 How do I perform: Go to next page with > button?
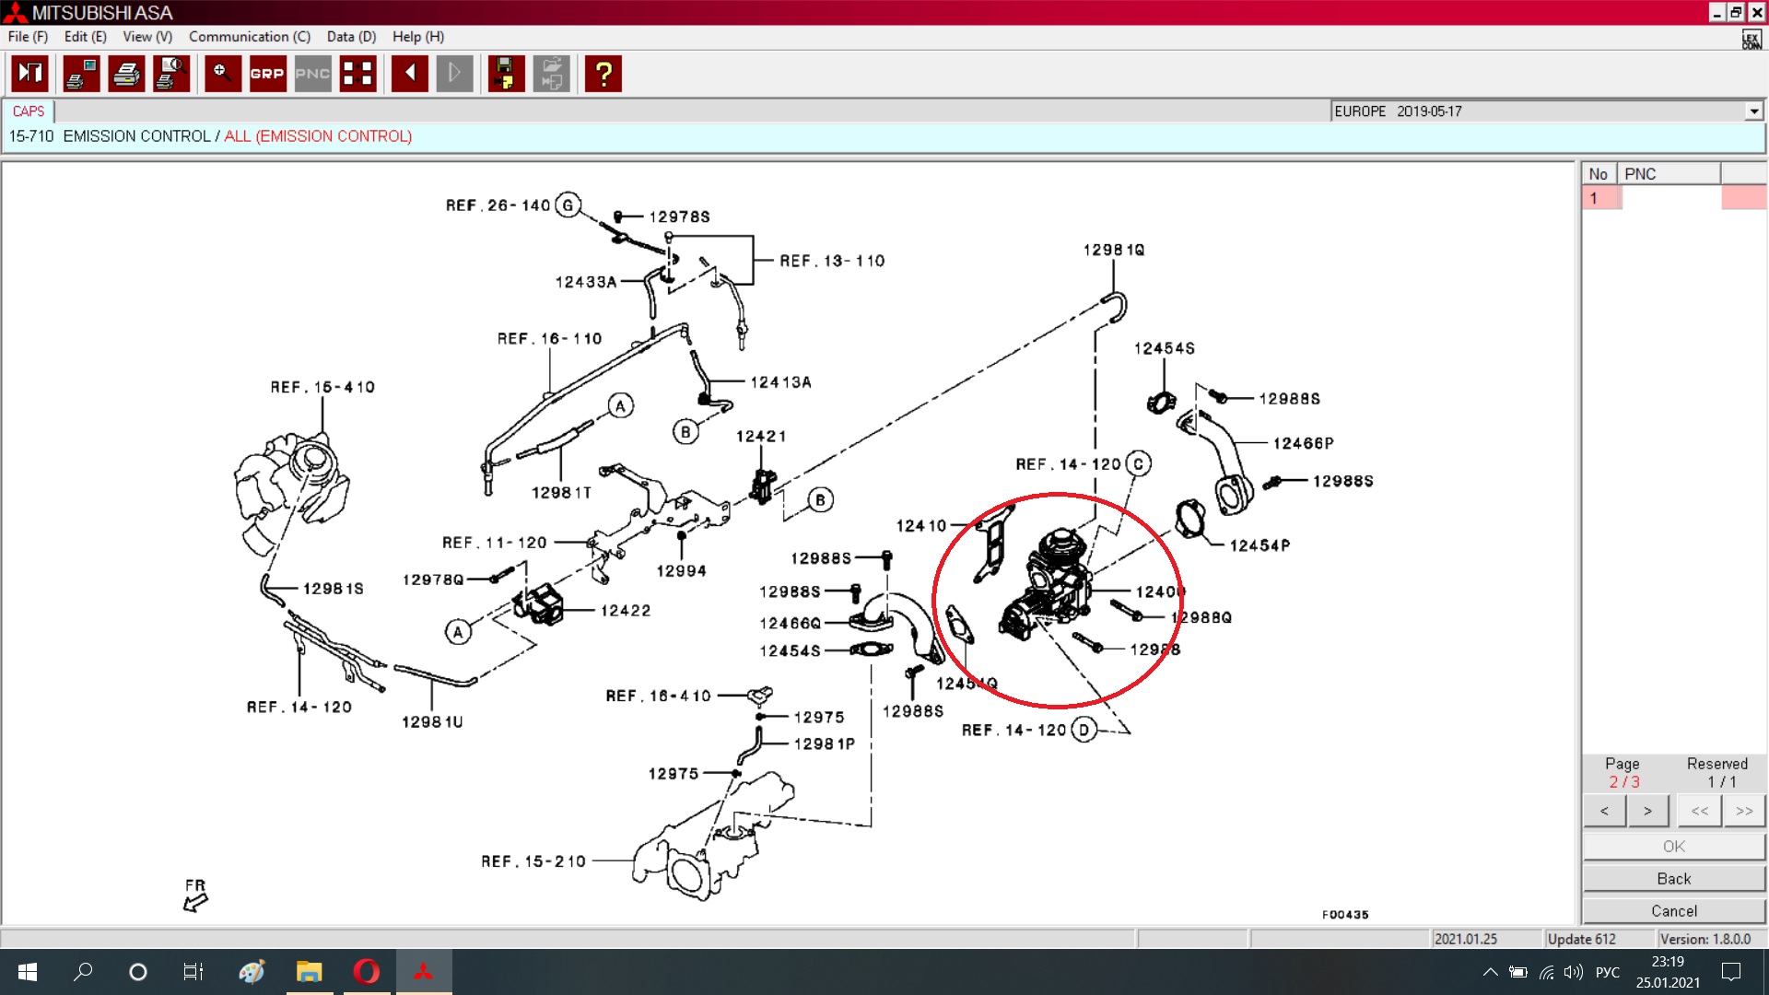tap(1647, 812)
